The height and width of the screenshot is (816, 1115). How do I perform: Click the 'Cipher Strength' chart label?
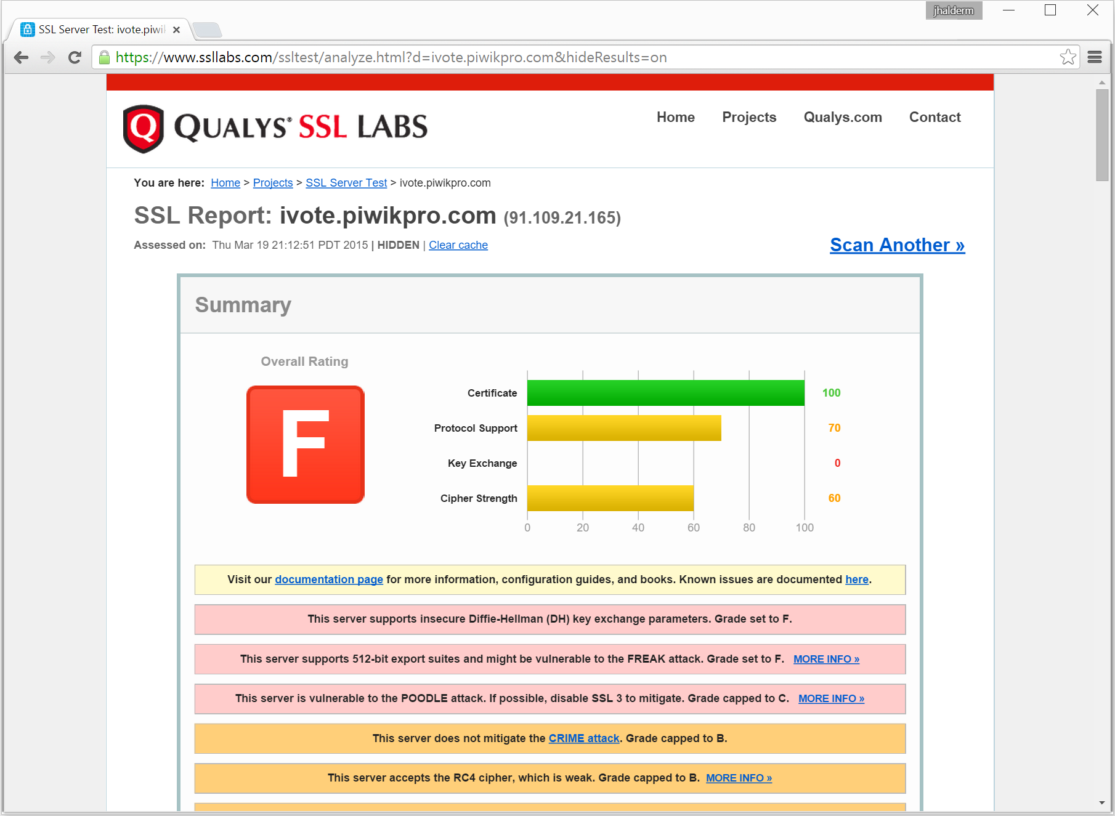click(x=479, y=498)
